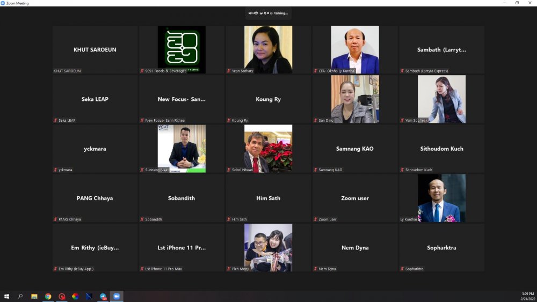Click the "is talking" speaker indicator
The image size is (537, 302).
pos(268,13)
